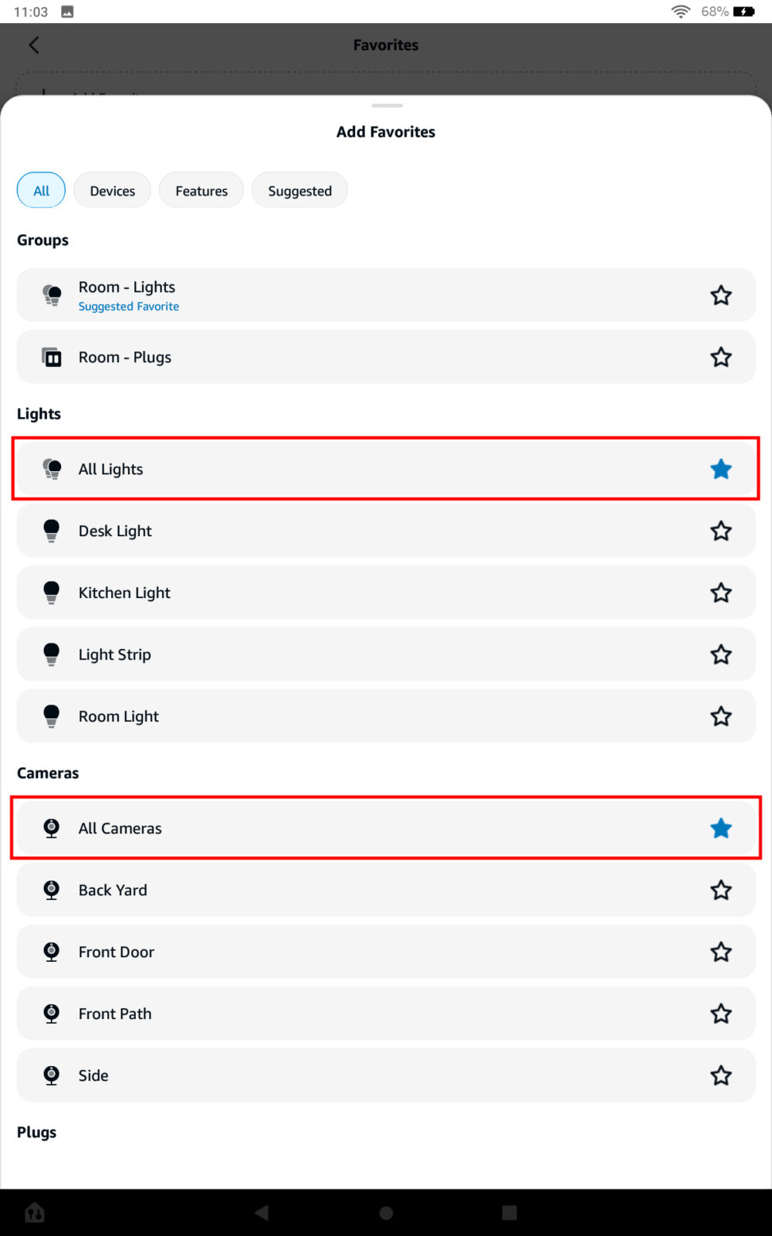Click the Kitchen Light bulb icon
The height and width of the screenshot is (1236, 772).
[51, 592]
